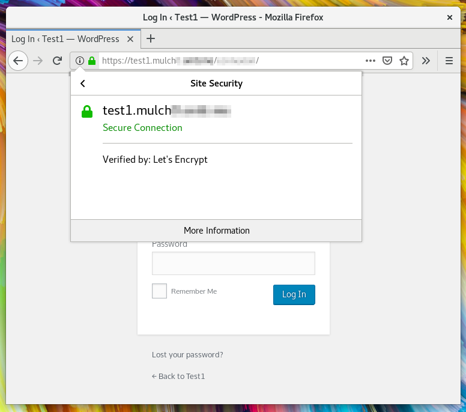Click the test1.mulch domain name in the panel
The width and height of the screenshot is (466, 412).
coord(167,111)
